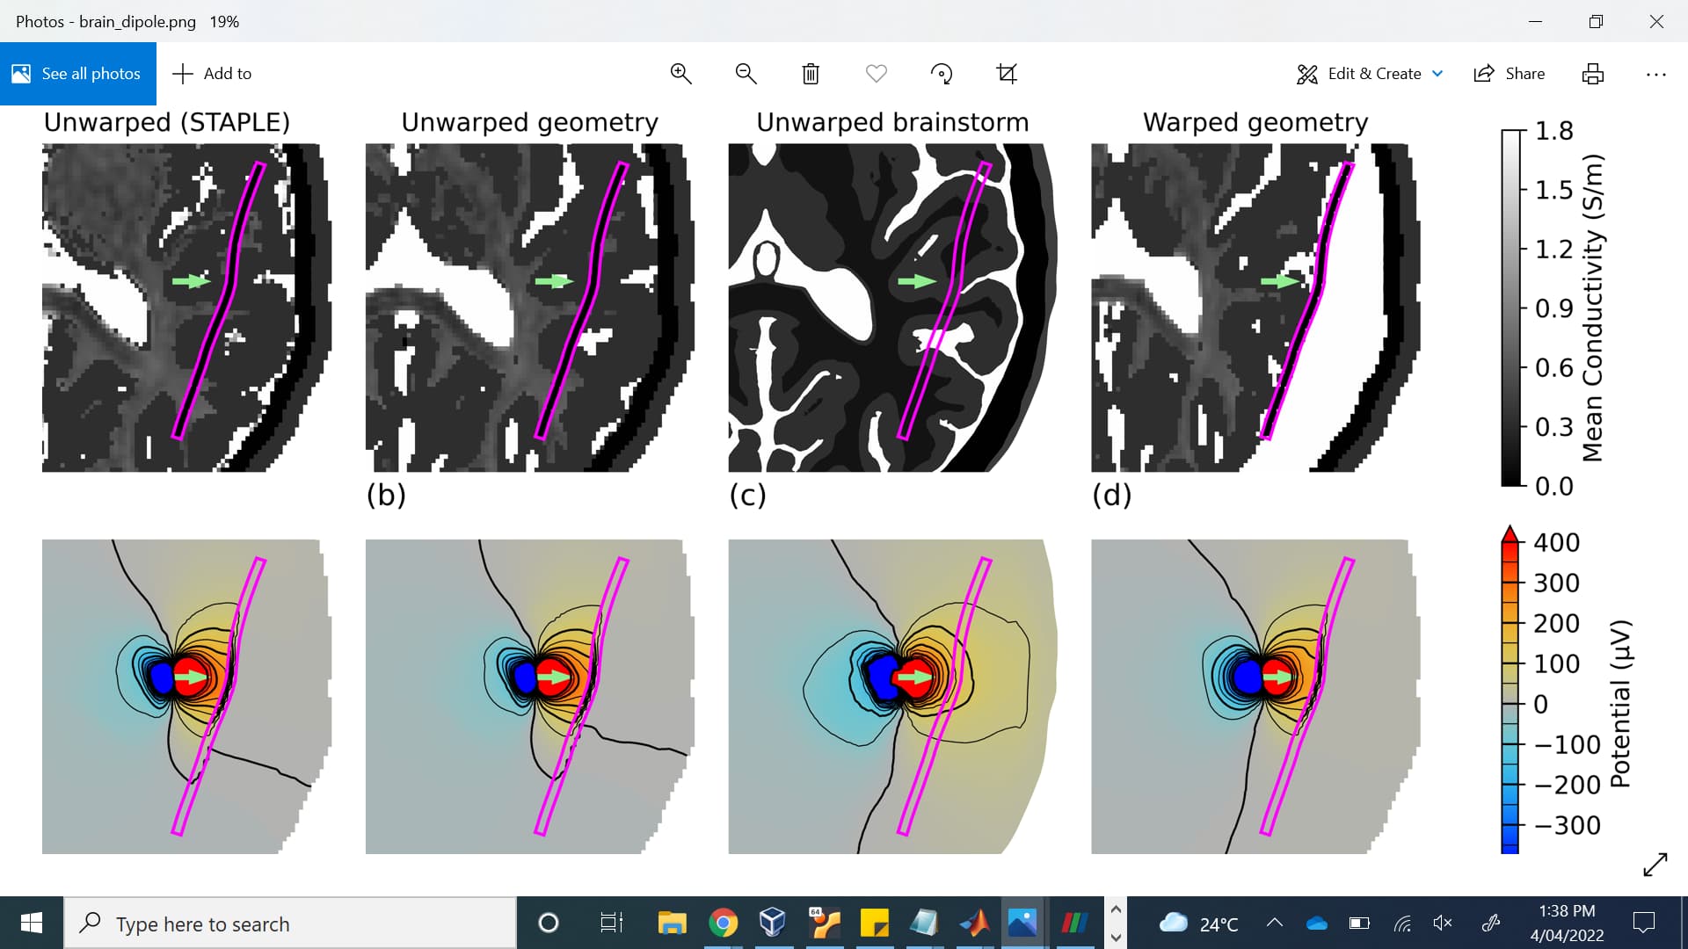This screenshot has height=949, width=1688.
Task: Launch Google Chrome from taskbar
Action: point(723,924)
